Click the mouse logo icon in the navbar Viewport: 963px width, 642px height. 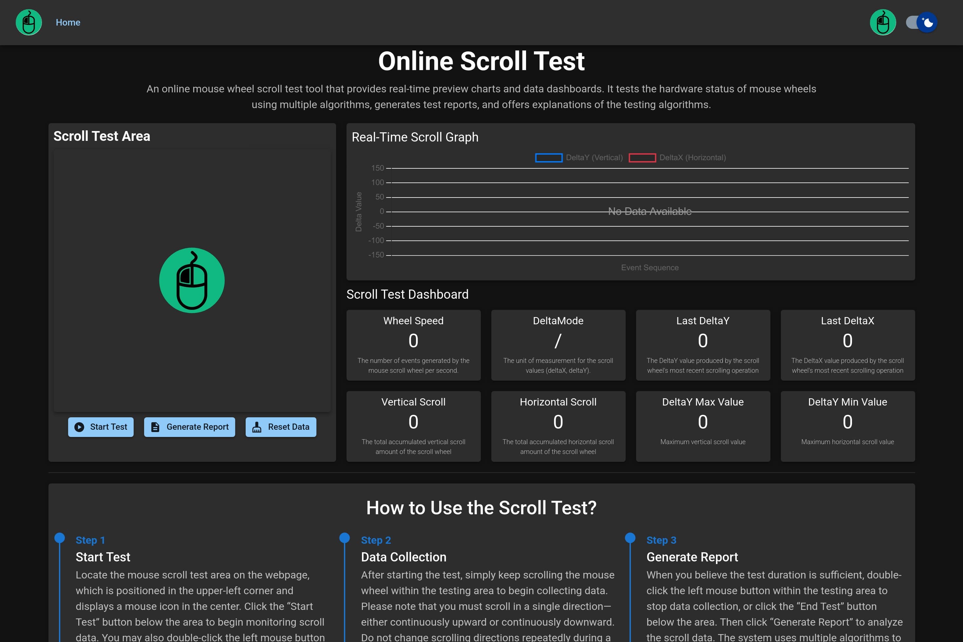(x=28, y=22)
